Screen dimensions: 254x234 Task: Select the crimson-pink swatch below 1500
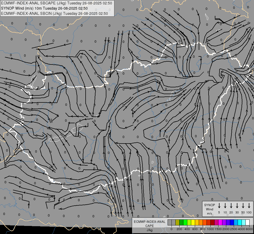pos(216,222)
